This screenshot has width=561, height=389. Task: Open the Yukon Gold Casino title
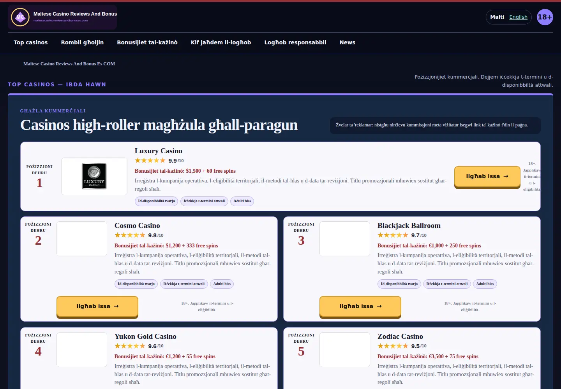[x=145, y=336]
